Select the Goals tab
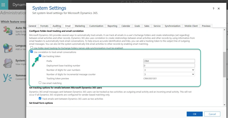228x118 pixels. click(137, 26)
